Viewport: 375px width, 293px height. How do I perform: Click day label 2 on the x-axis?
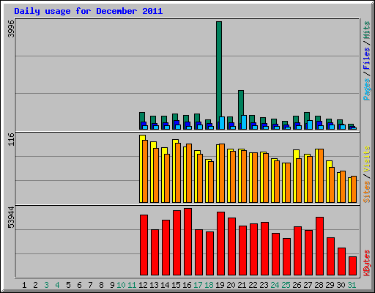click(35, 285)
